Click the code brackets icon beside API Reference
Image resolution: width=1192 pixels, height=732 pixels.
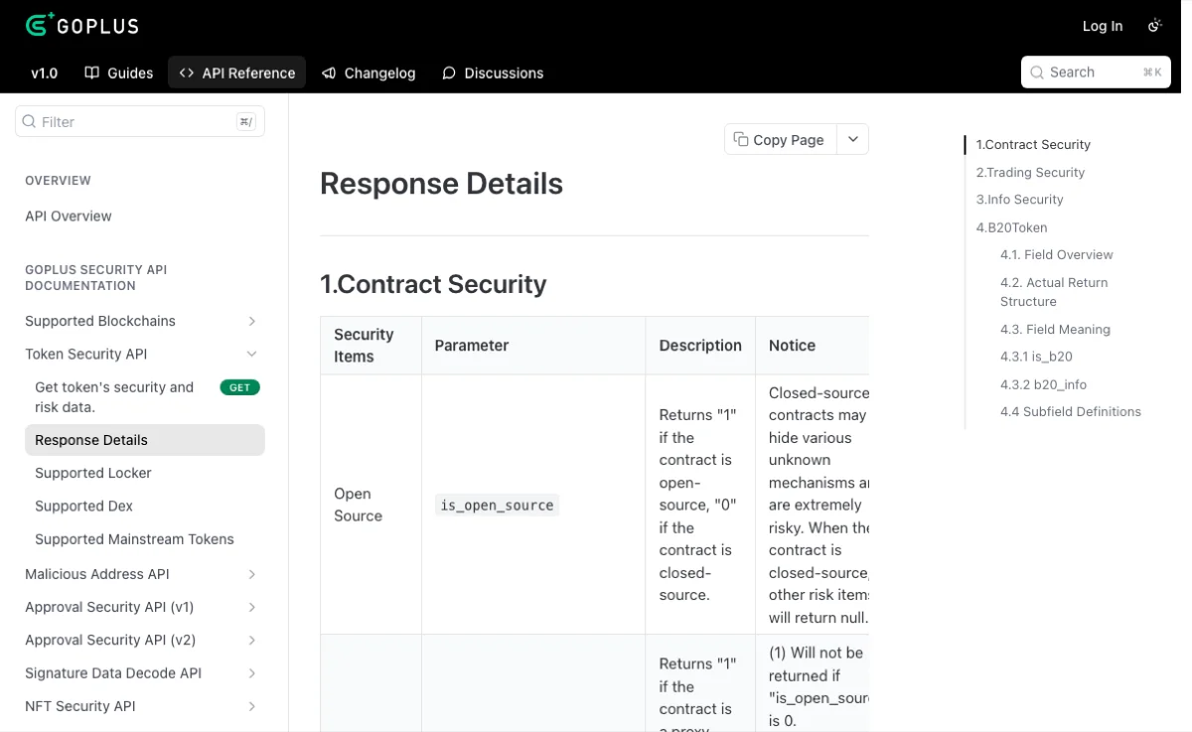tap(186, 73)
